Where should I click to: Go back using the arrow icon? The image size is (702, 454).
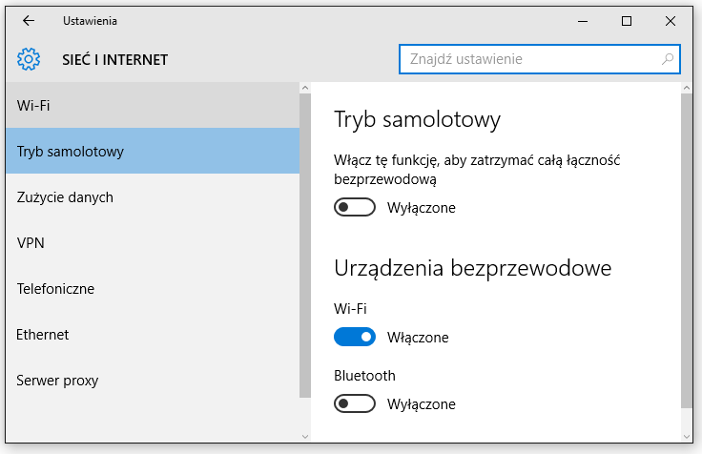29,21
